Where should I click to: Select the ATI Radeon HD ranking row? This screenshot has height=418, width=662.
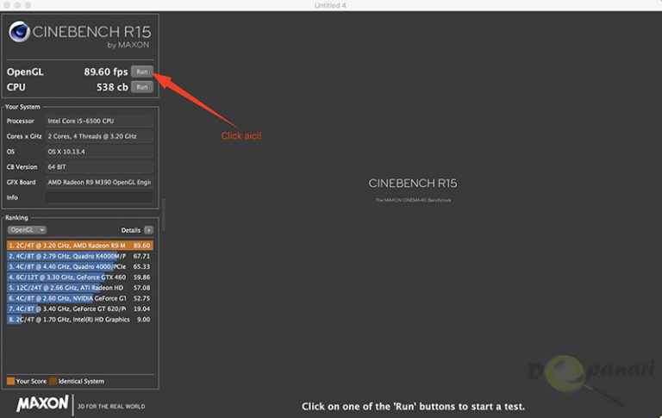tap(79, 288)
